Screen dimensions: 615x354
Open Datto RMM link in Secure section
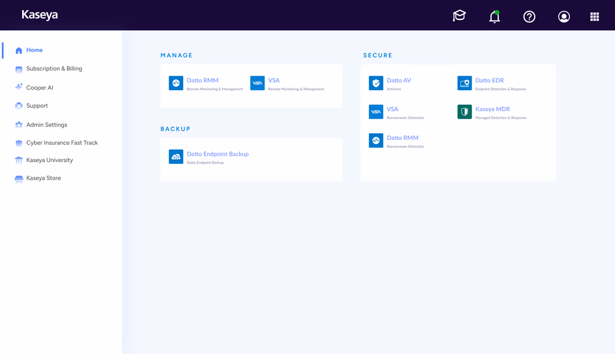[x=402, y=138]
